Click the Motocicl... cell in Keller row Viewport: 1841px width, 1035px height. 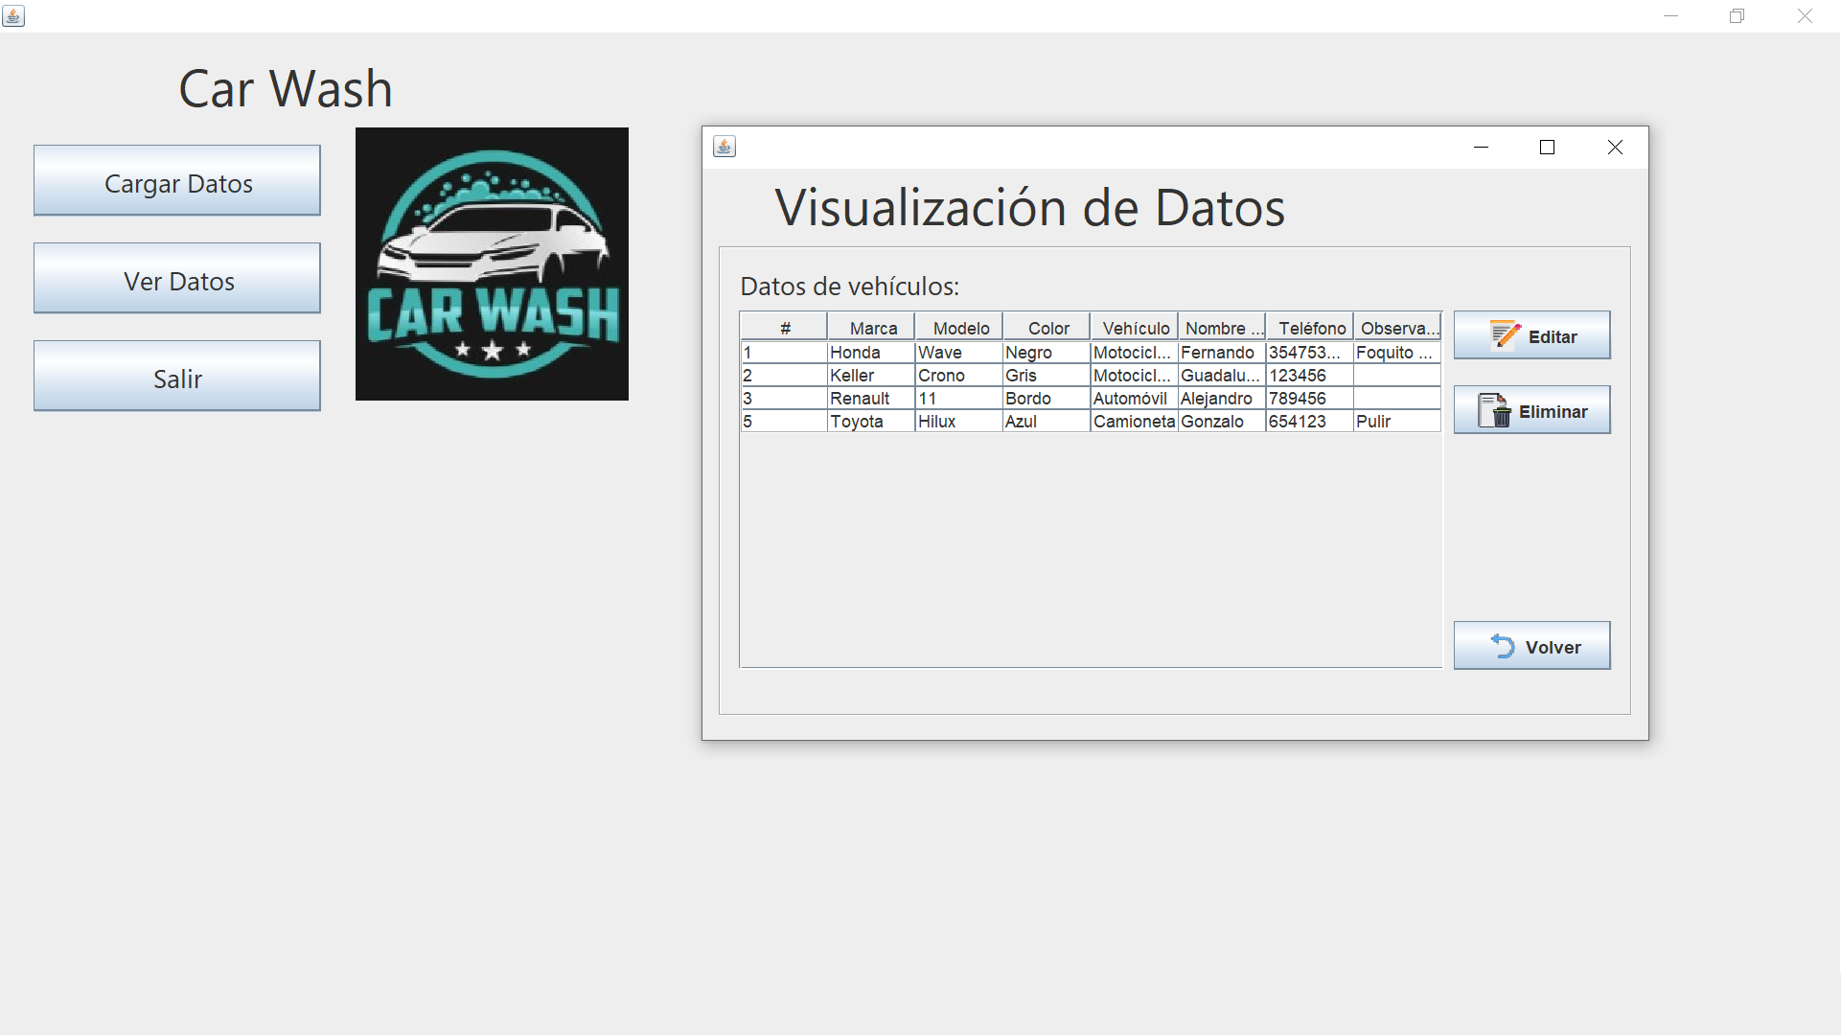pos(1135,376)
